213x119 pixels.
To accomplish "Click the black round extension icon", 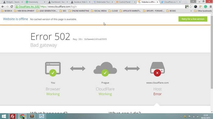I will (195, 7).
